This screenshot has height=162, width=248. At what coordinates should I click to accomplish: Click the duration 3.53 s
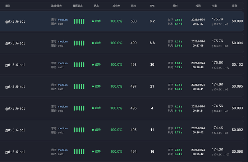[178, 46]
